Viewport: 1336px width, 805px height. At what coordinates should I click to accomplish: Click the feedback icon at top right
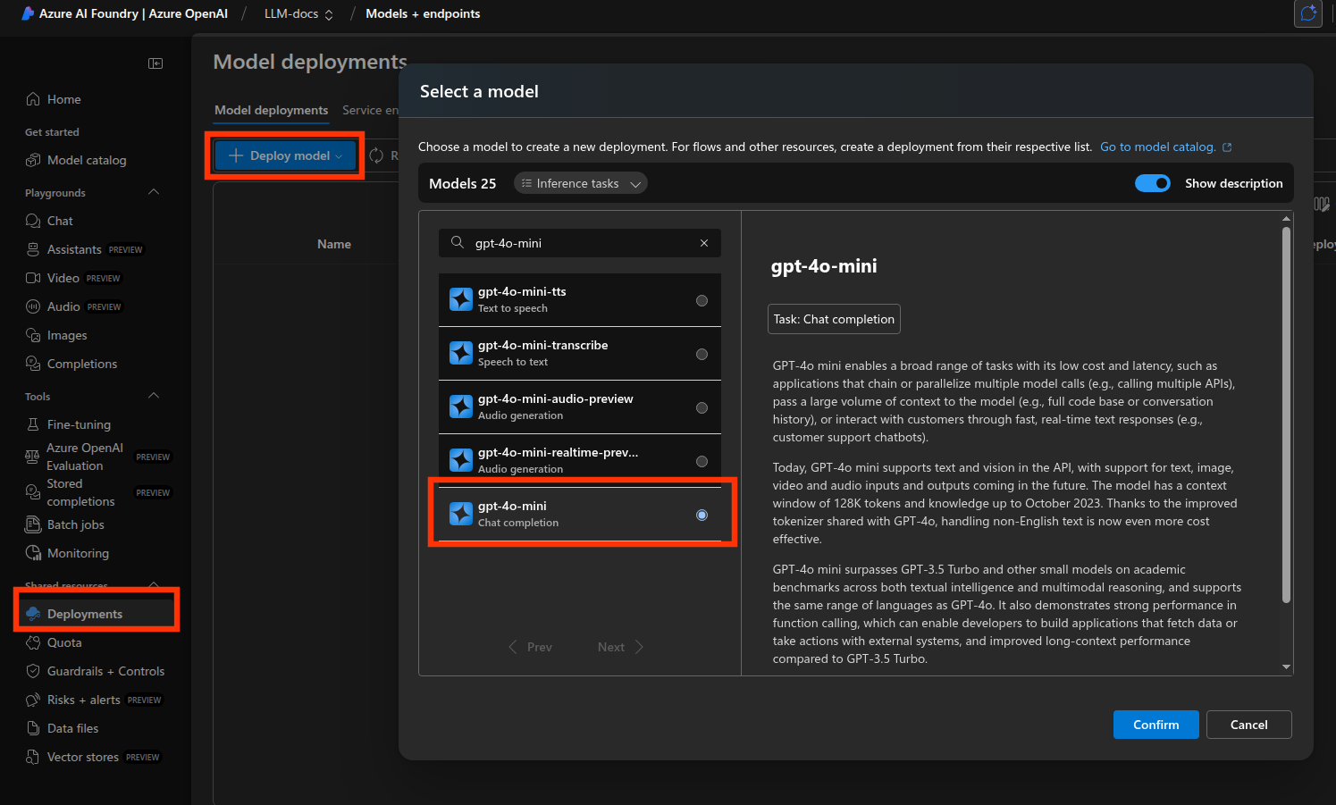(1307, 13)
